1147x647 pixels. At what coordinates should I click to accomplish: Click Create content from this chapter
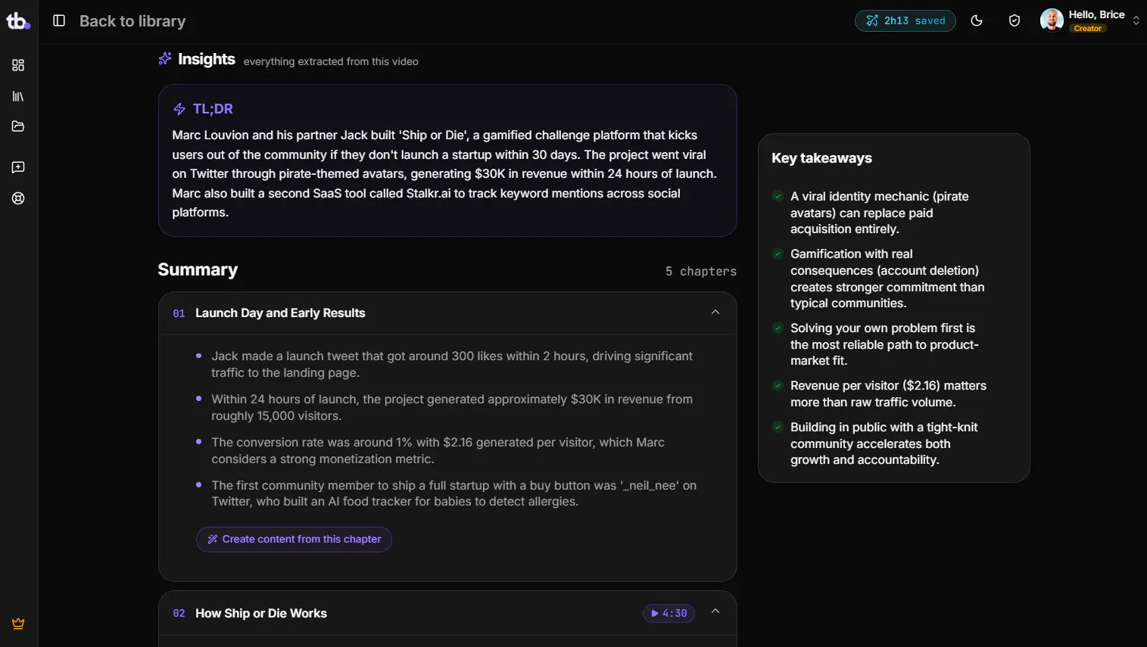[294, 540]
